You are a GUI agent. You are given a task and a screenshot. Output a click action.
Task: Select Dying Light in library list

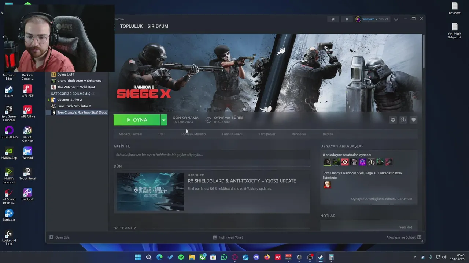click(77, 75)
